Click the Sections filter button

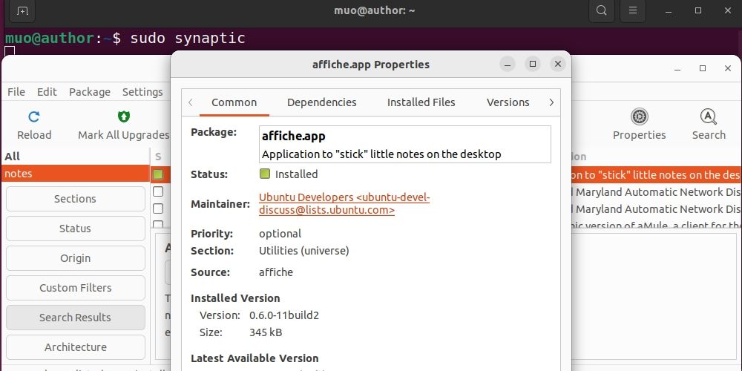[x=75, y=199]
